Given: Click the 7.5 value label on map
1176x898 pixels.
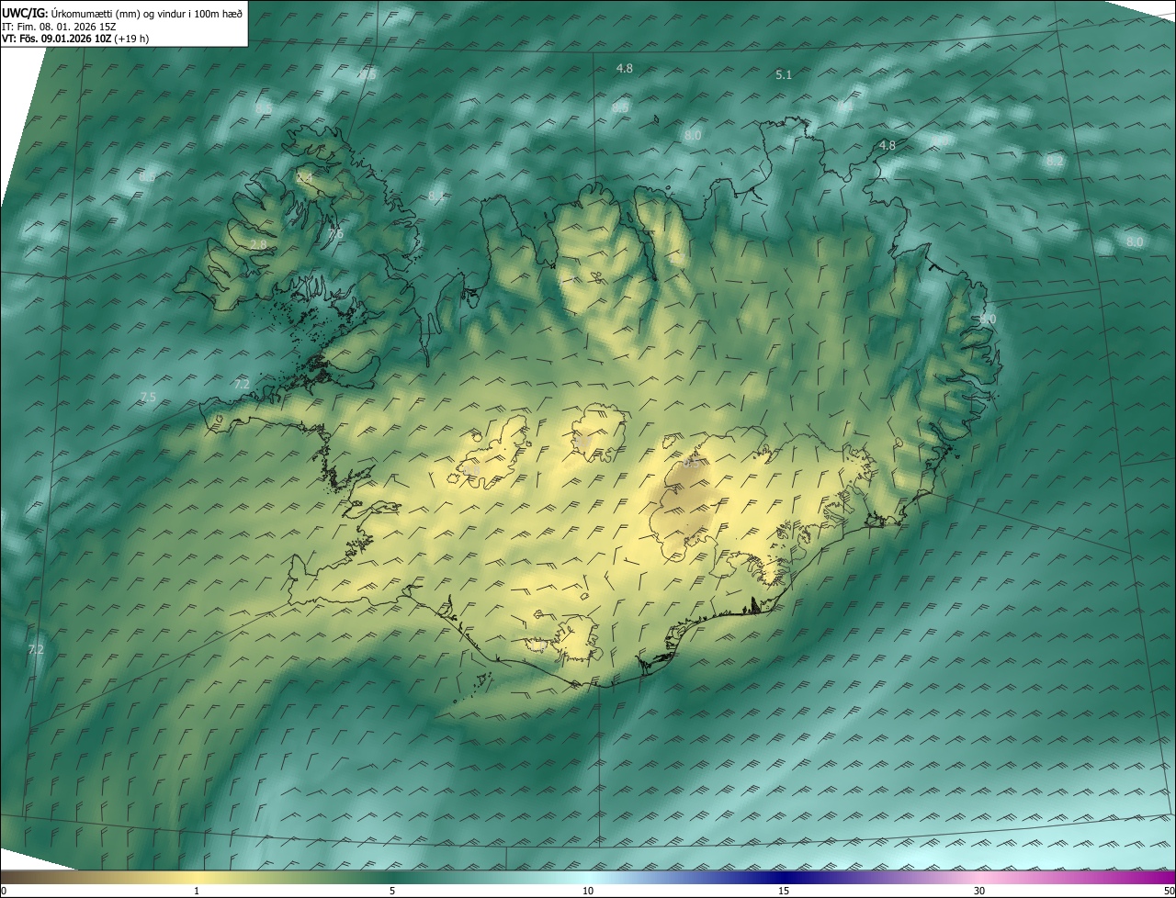Looking at the screenshot, I should (148, 397).
